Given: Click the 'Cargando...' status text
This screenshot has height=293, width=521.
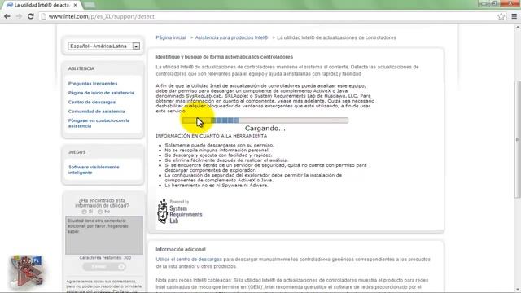Looking at the screenshot, I should coord(265,129).
